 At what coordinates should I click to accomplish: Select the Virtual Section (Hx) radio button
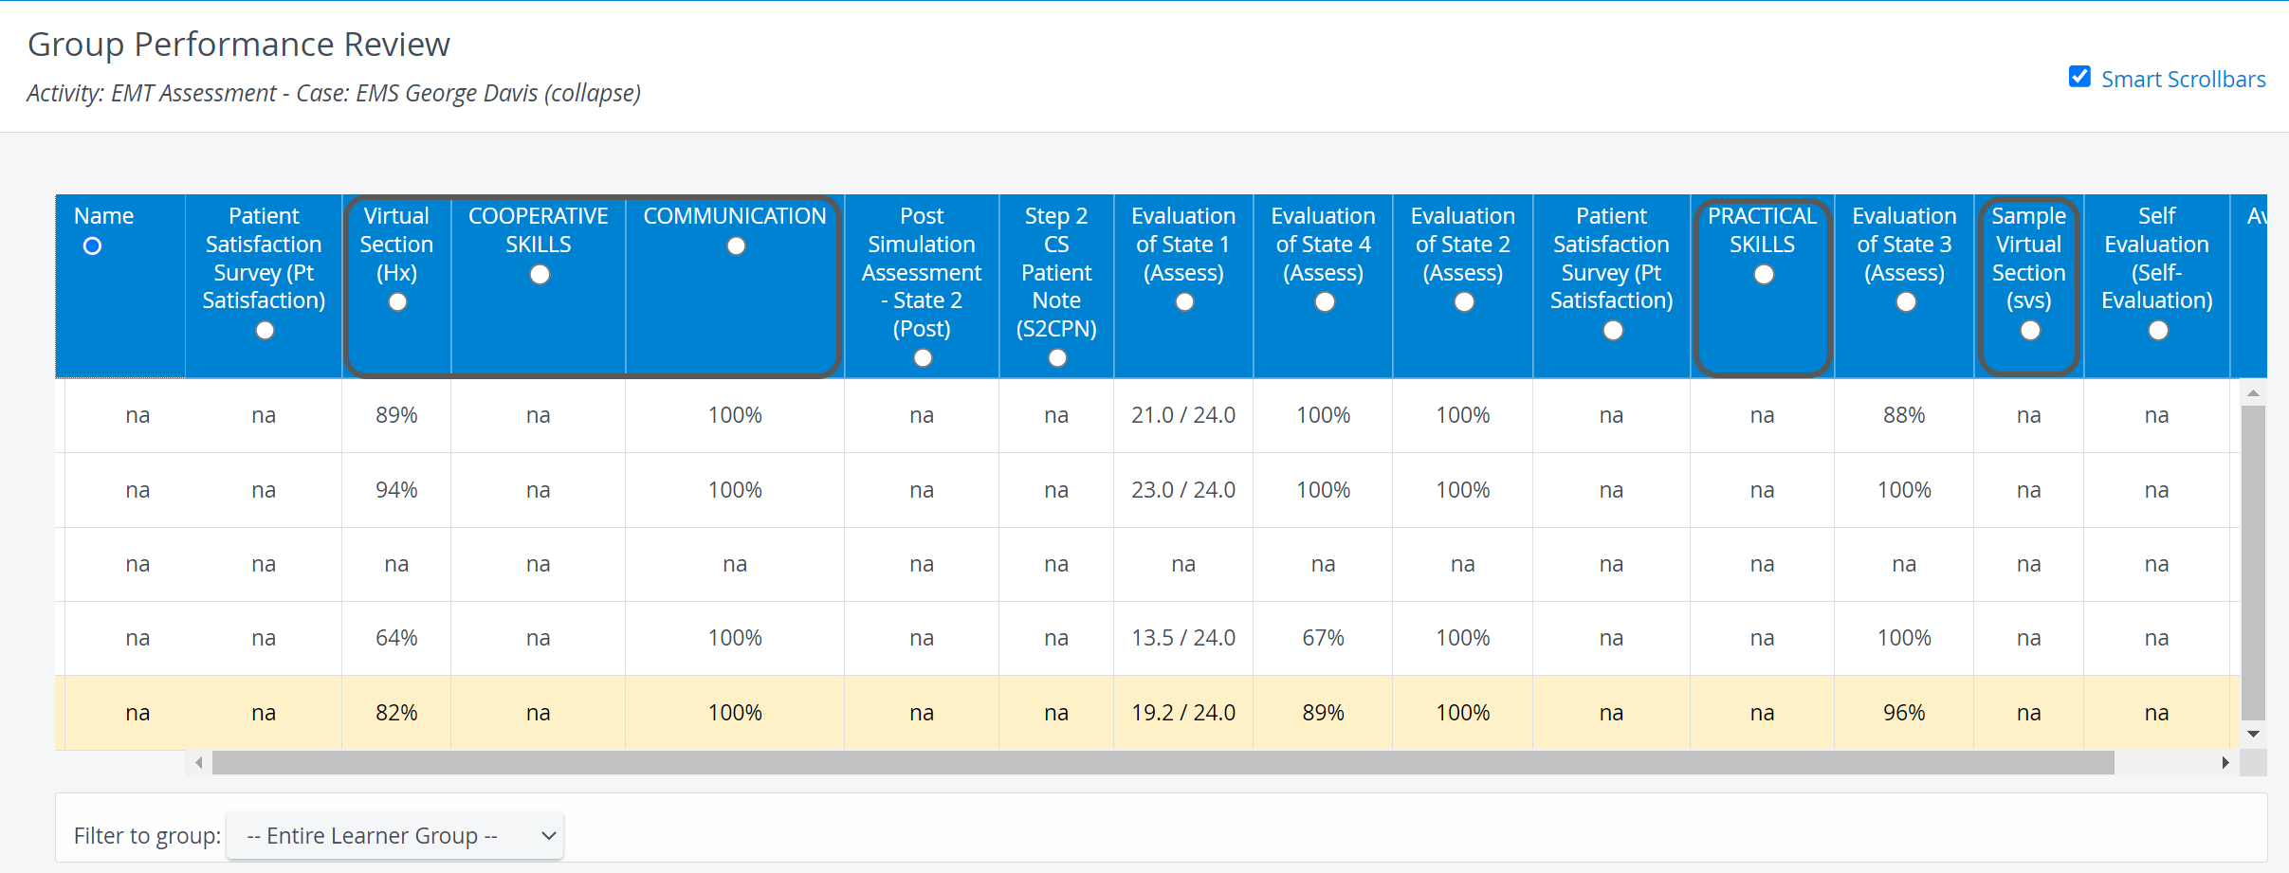[x=397, y=302]
